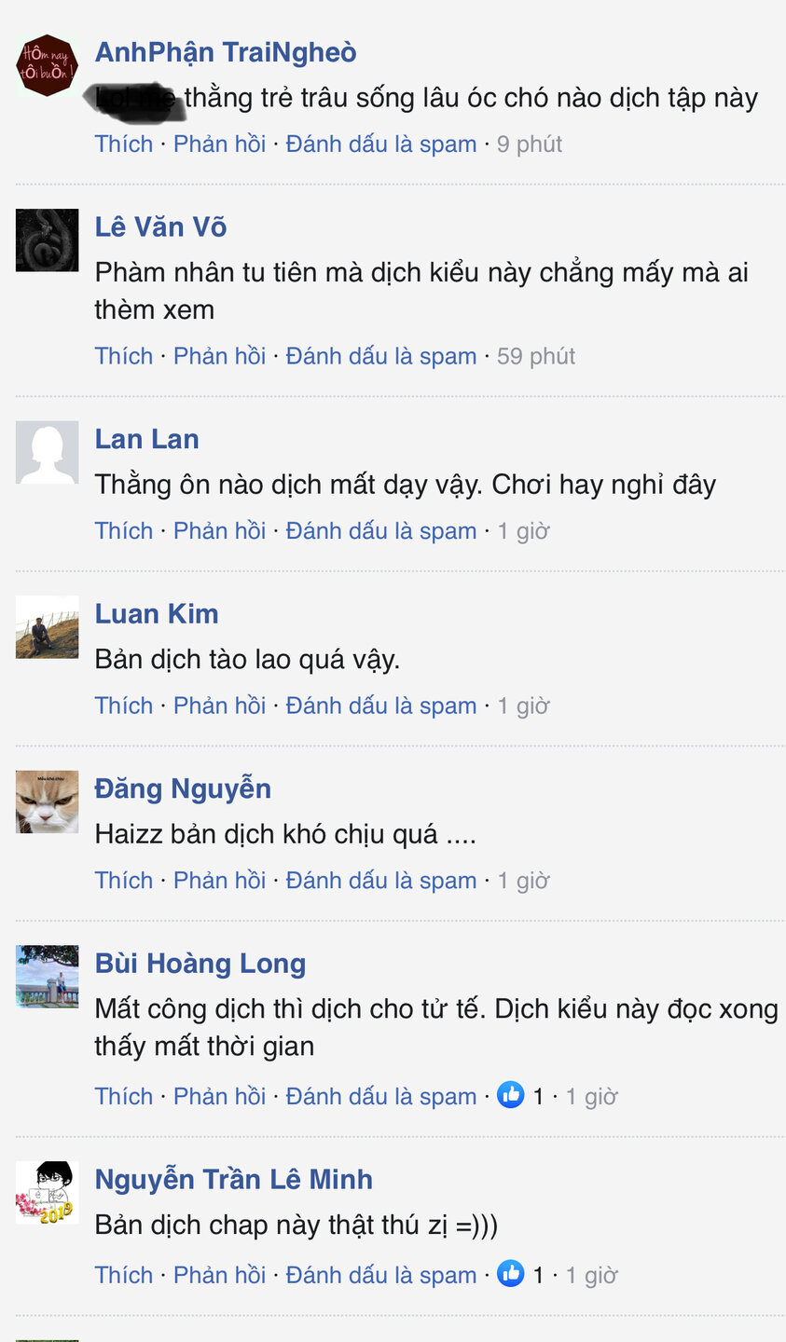Mark Lan Lan's comment as spam
This screenshot has width=786, height=1342.
pyautogui.click(x=380, y=531)
